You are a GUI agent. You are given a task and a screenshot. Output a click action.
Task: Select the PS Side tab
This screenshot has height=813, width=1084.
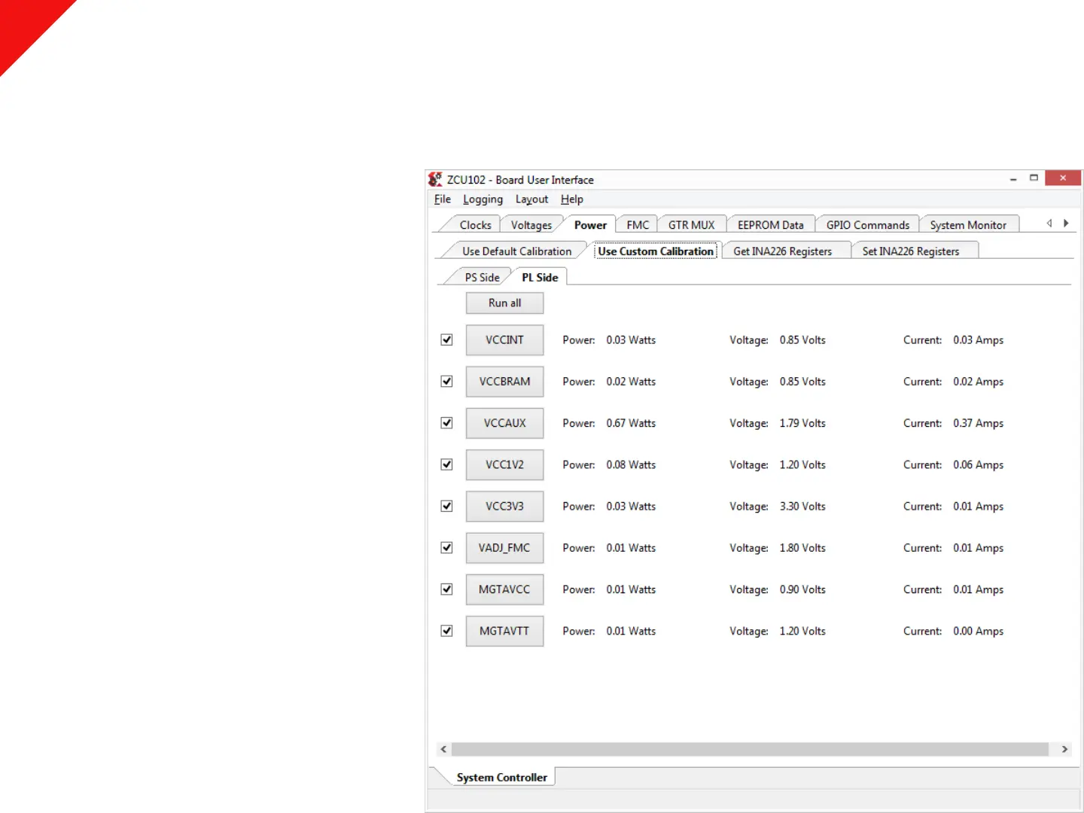coord(482,278)
